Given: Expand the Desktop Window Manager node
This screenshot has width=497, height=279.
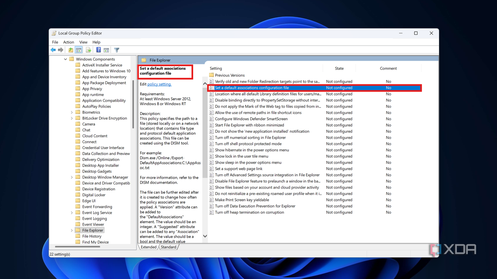Looking at the screenshot, I should pos(72,177).
